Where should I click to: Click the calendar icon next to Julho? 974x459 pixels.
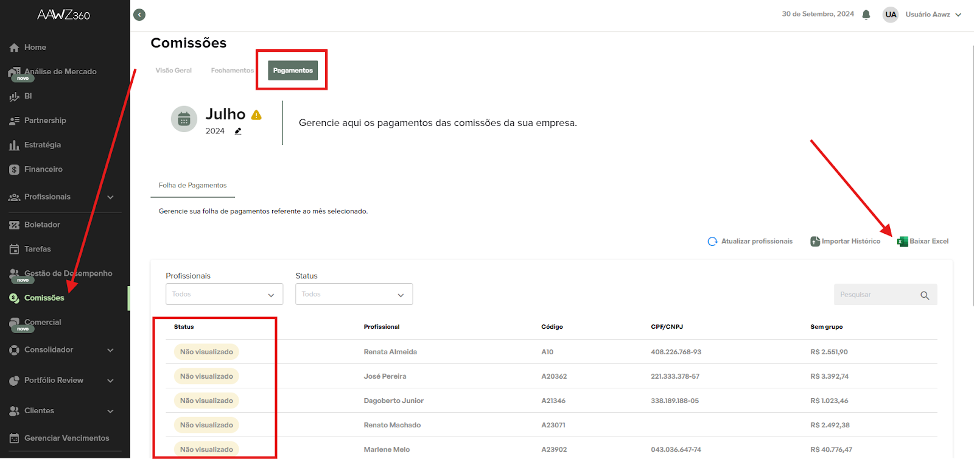[184, 119]
